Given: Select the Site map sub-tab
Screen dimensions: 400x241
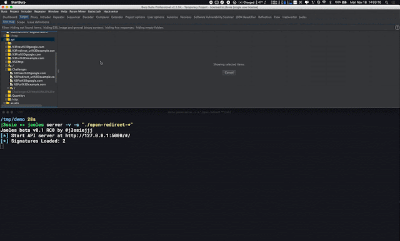Looking at the screenshot, I should (x=8, y=22).
